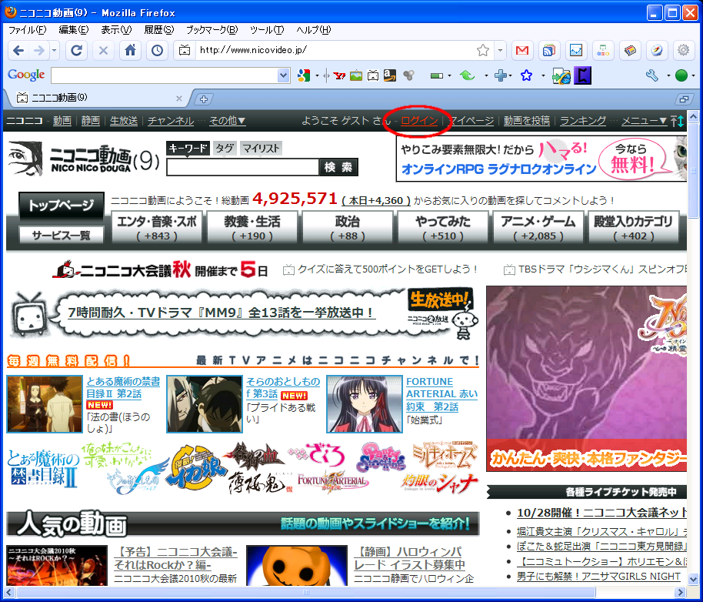Click in the Nico Nico keyword search field
Image resolution: width=703 pixels, height=602 pixels.
pyautogui.click(x=242, y=167)
